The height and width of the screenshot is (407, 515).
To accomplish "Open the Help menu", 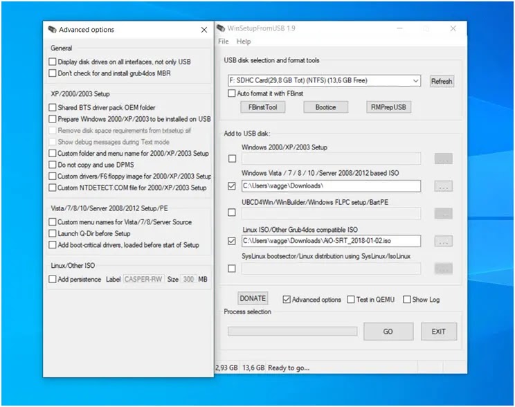I will [x=244, y=42].
